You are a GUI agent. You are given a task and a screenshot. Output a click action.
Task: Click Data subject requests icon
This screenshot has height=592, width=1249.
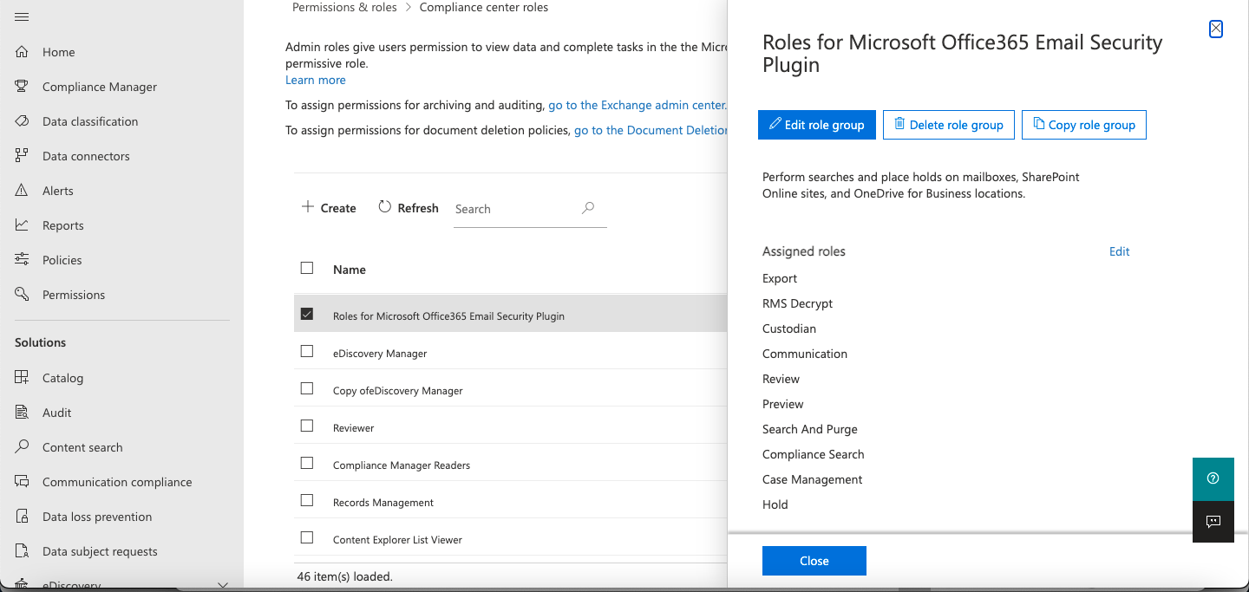pos(23,551)
